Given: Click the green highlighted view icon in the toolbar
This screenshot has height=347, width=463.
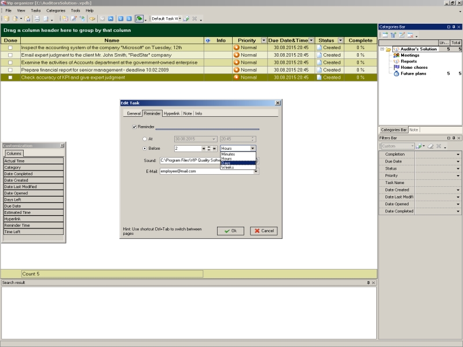Looking at the screenshot, I should tap(139, 19).
